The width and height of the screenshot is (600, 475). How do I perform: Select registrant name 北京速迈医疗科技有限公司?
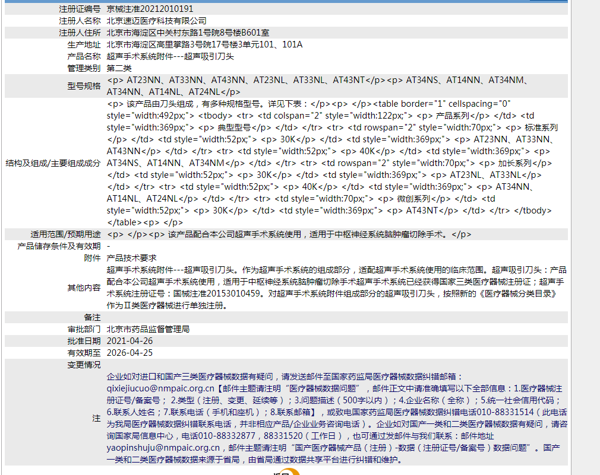156,21
